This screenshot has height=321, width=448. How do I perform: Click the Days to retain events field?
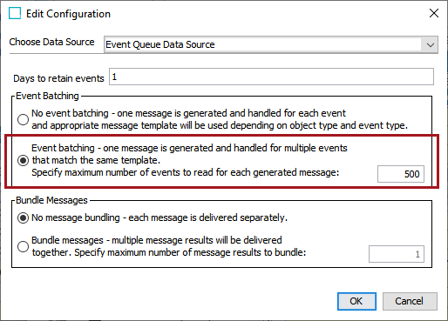271,77
